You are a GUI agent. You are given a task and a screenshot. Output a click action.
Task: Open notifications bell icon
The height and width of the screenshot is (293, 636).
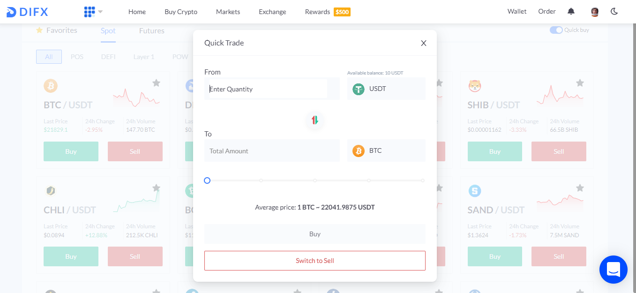click(x=571, y=12)
